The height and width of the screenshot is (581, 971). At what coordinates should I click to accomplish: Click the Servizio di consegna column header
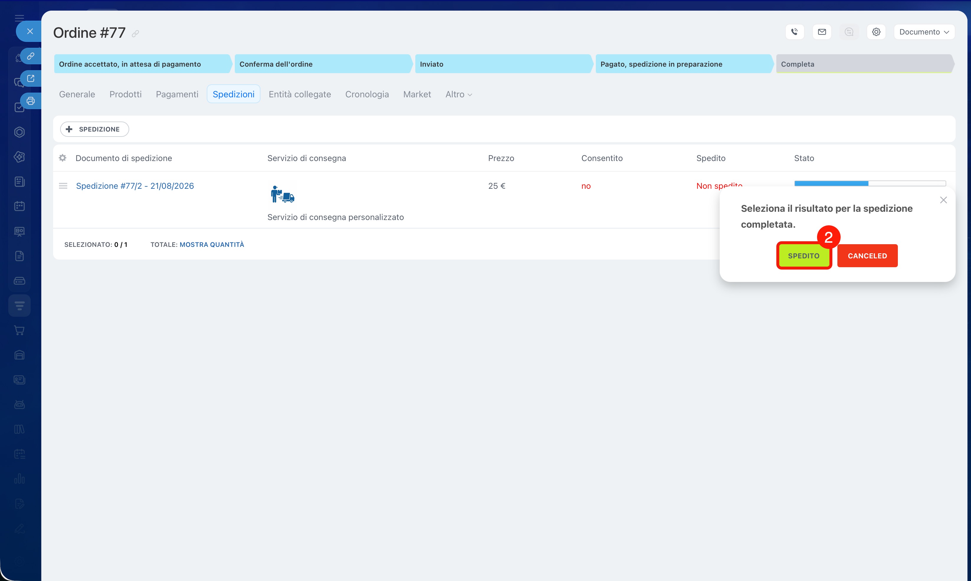tap(306, 158)
